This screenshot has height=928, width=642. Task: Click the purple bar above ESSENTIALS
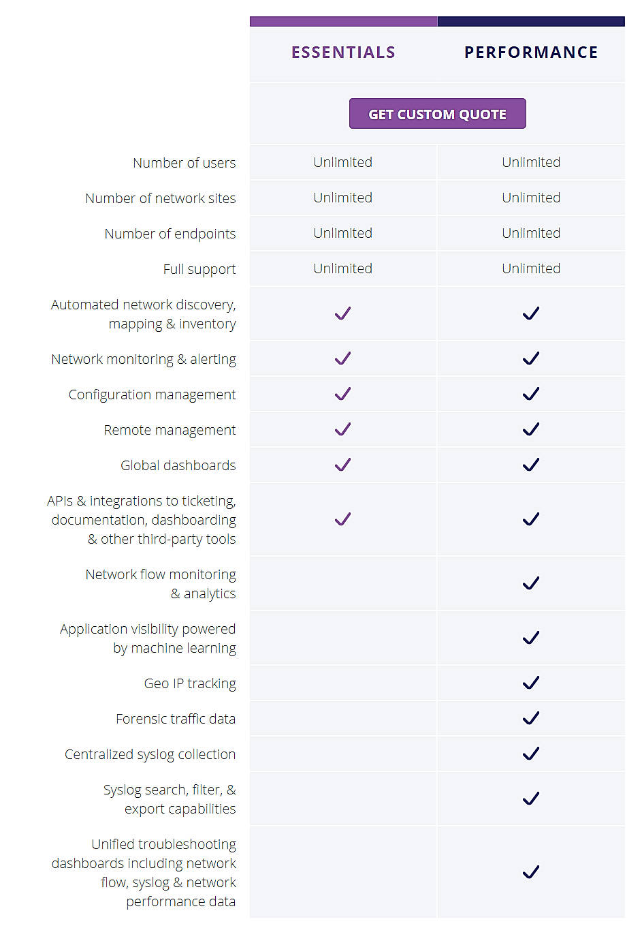342,21
